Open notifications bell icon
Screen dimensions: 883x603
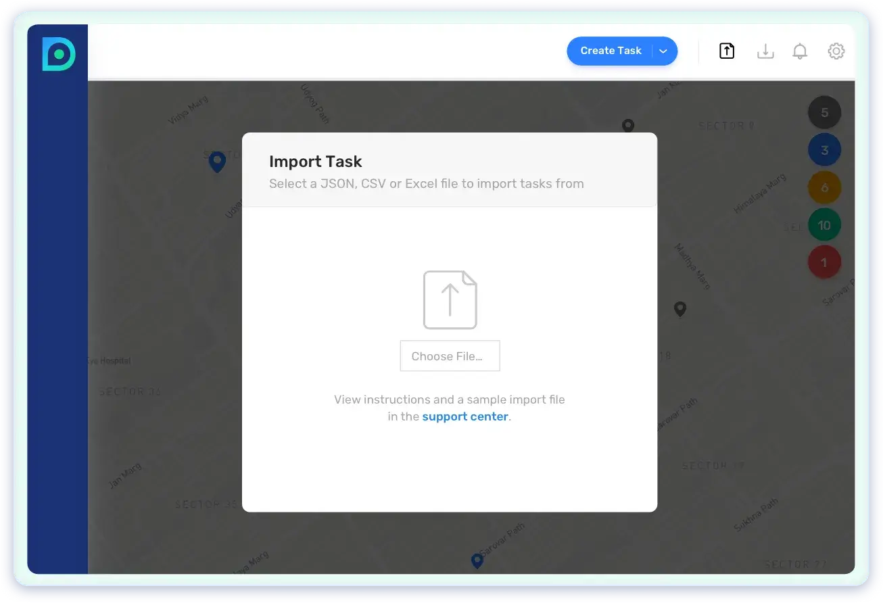[x=800, y=51]
